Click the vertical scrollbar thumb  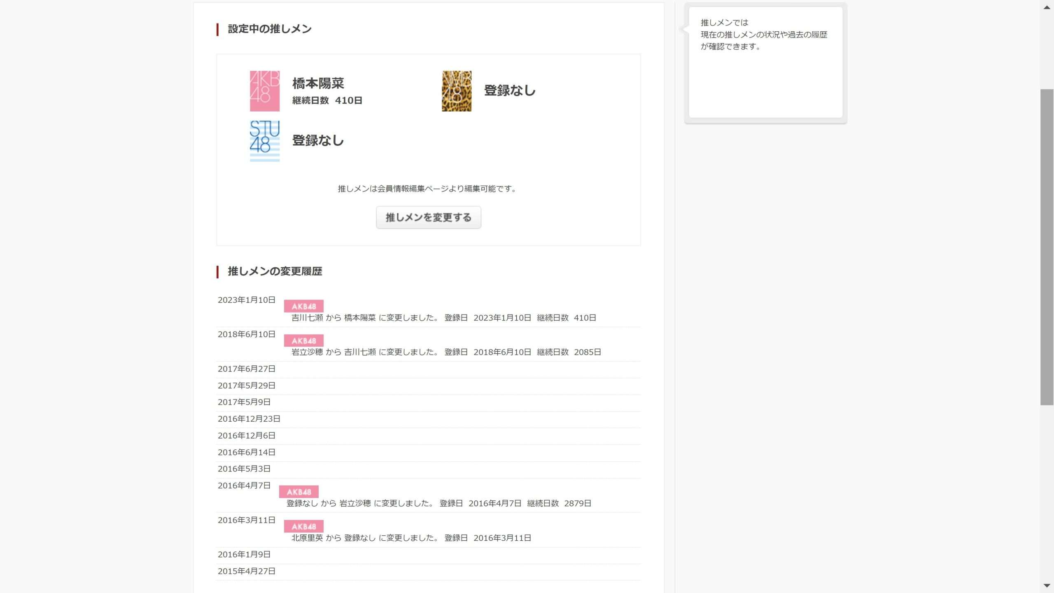tap(1047, 247)
